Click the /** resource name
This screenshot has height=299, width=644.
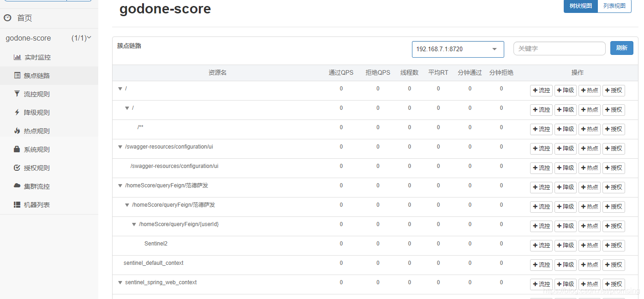(140, 127)
